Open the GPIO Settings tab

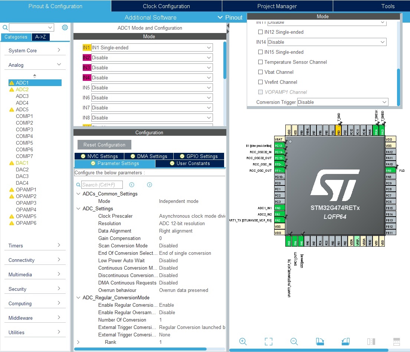199,156
